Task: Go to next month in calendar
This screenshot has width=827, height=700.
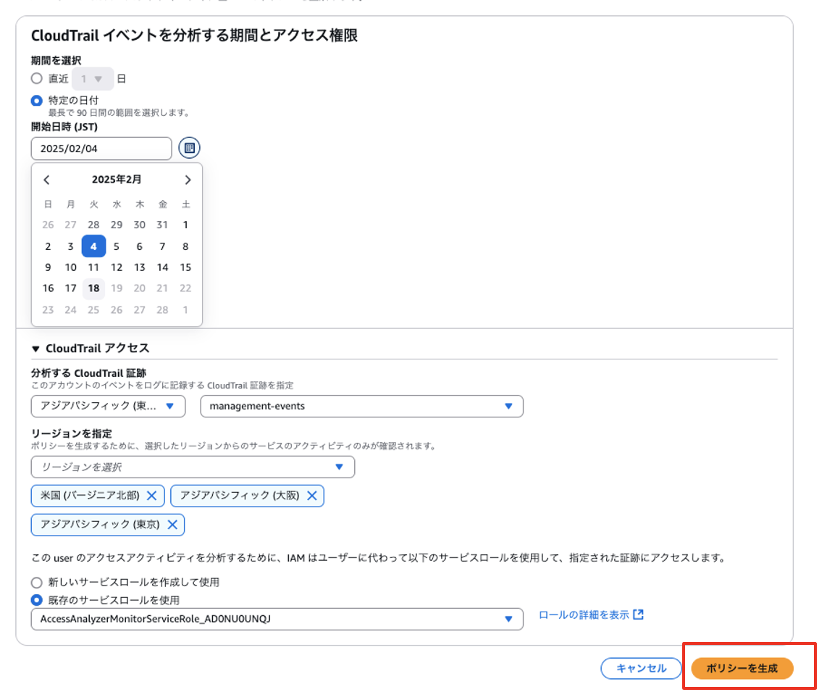Action: pyautogui.click(x=188, y=180)
